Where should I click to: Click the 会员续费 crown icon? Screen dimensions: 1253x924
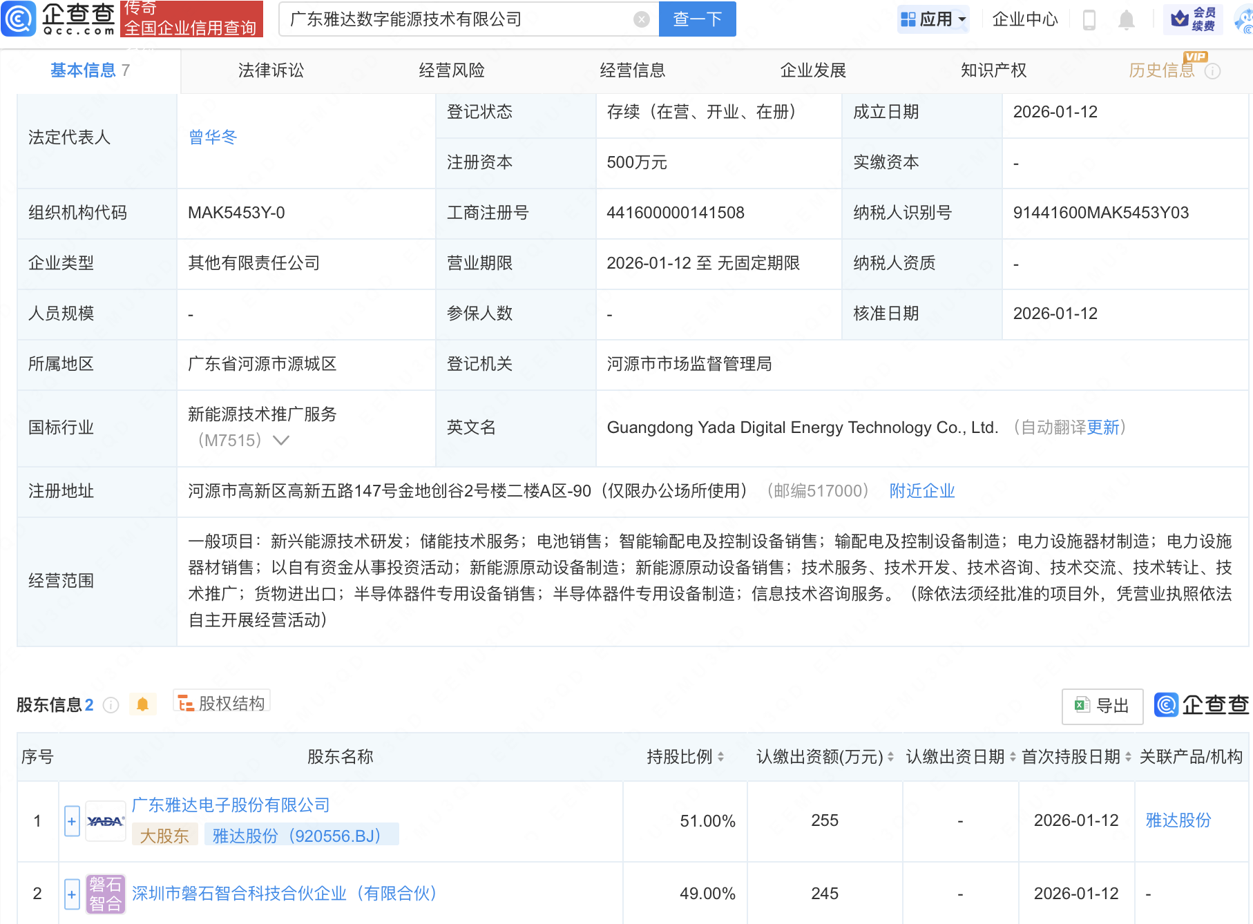click(x=1192, y=19)
